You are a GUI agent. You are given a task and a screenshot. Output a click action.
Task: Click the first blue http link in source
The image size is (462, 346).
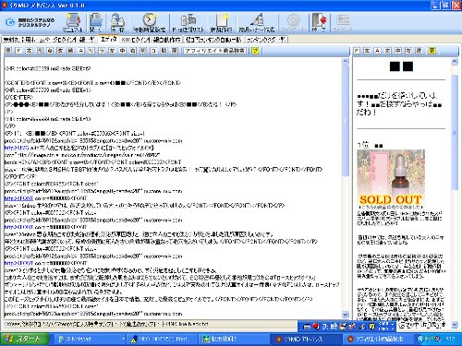point(17,148)
